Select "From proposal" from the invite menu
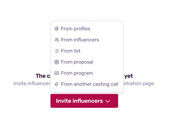This screenshot has width=170, height=131. [77, 62]
